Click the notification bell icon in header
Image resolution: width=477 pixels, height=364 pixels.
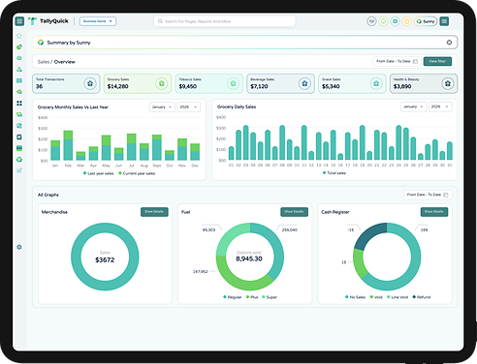383,21
